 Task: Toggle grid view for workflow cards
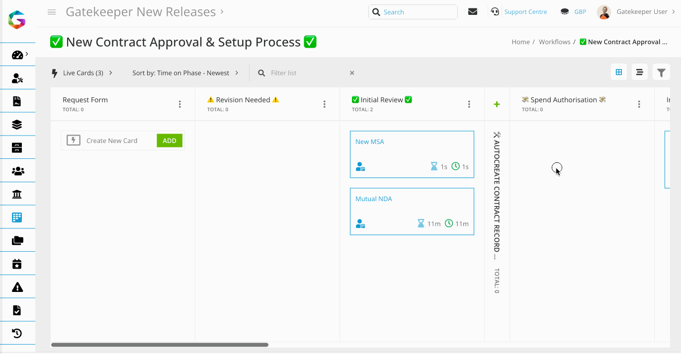pos(618,72)
